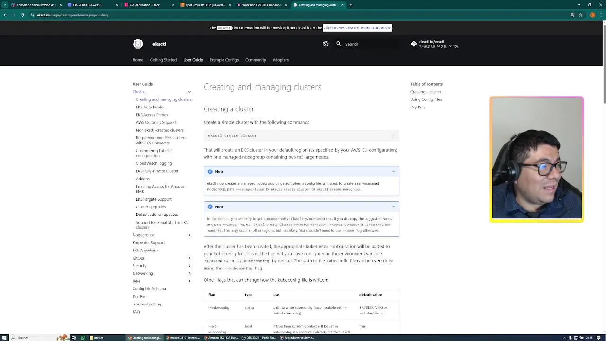The width and height of the screenshot is (606, 341).
Task: Open Default add-on updates sidebar link
Action: point(157,215)
